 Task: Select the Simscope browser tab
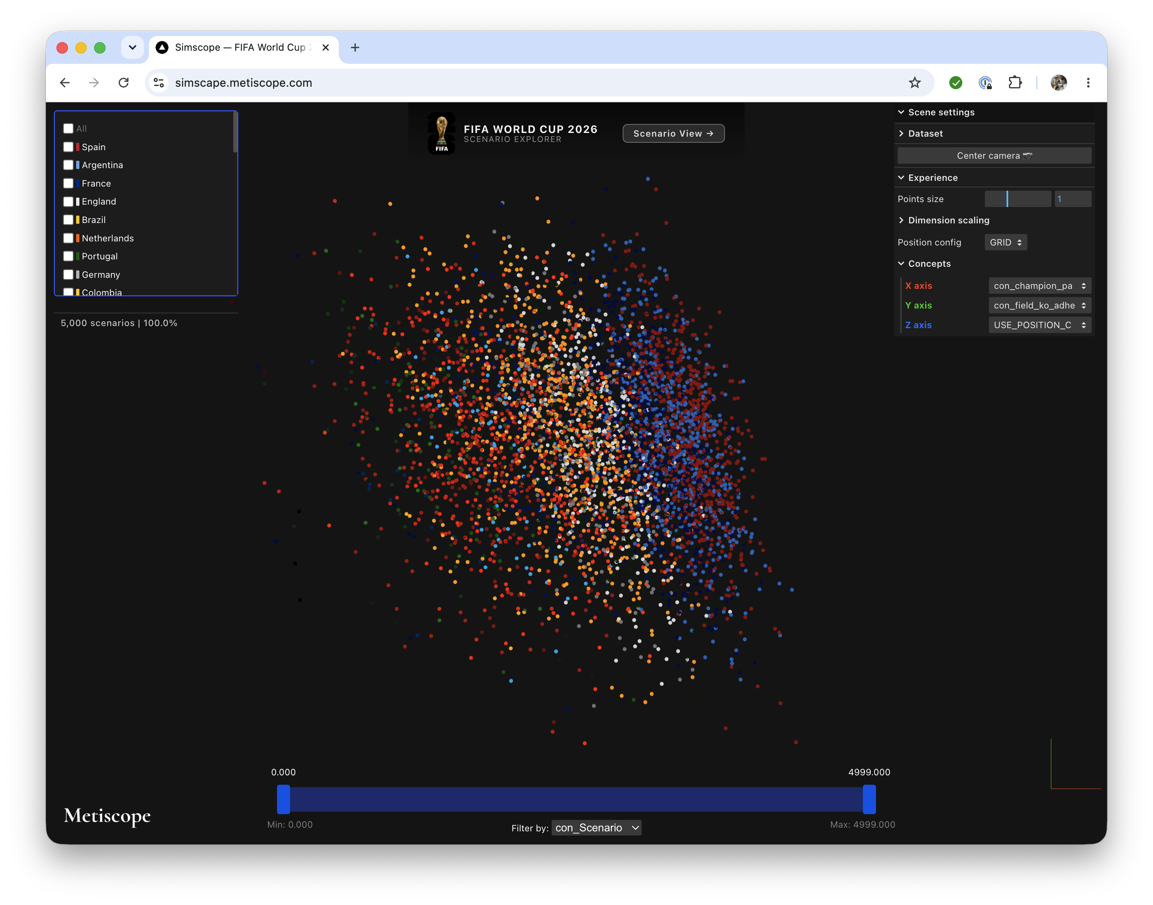click(x=244, y=48)
